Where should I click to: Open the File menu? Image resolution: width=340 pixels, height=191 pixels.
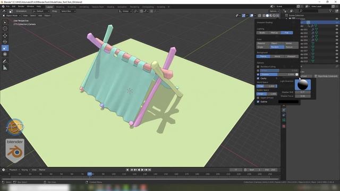pos(8,6)
